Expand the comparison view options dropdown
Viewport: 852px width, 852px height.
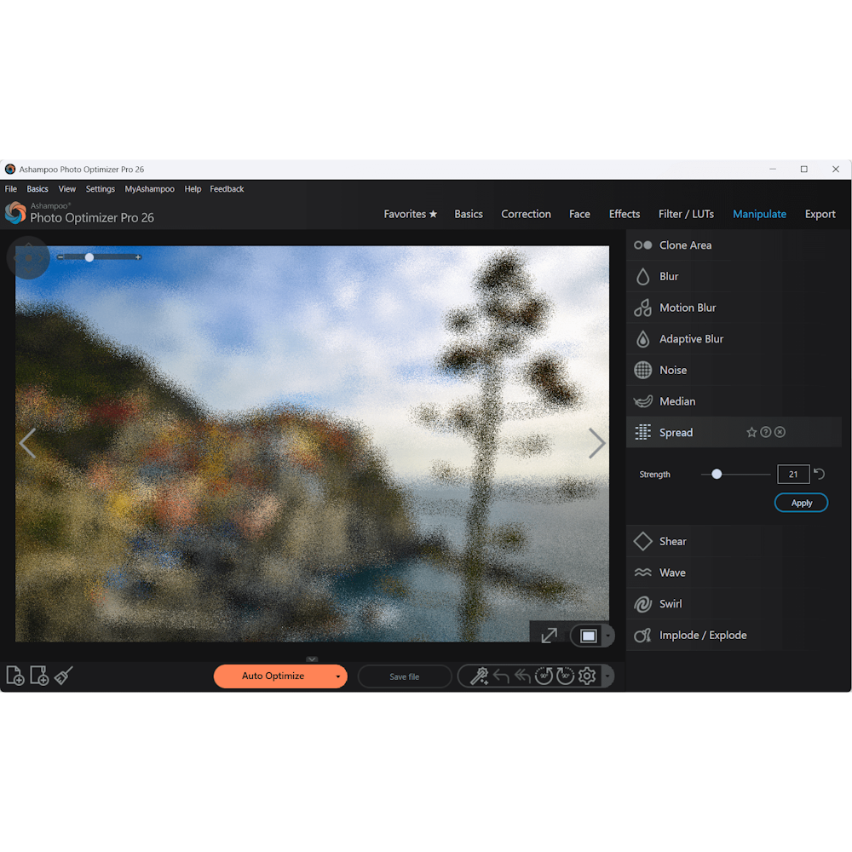[x=607, y=635]
